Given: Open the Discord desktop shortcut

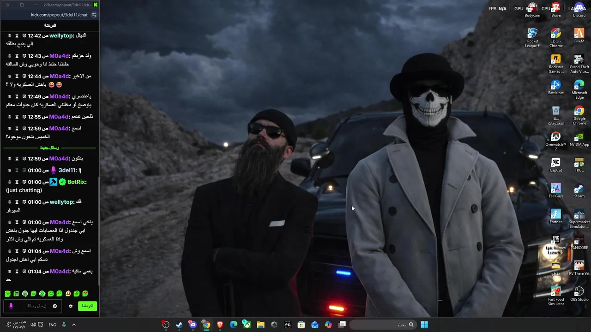Looking at the screenshot, I should (x=579, y=10).
